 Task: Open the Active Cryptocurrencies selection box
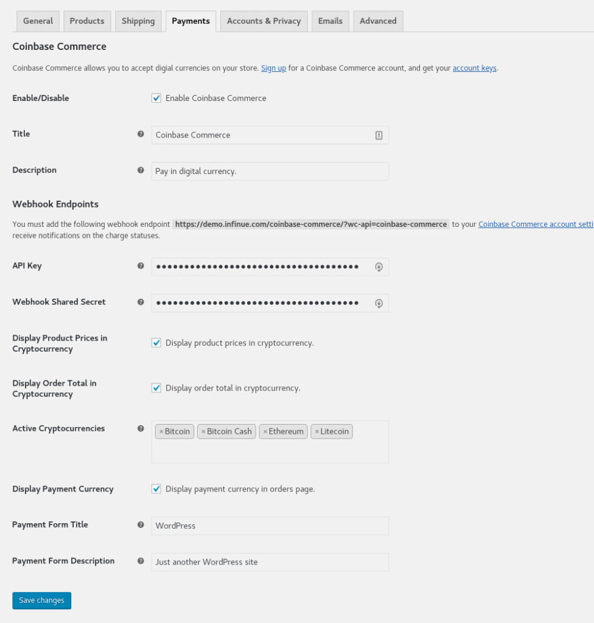(x=270, y=450)
